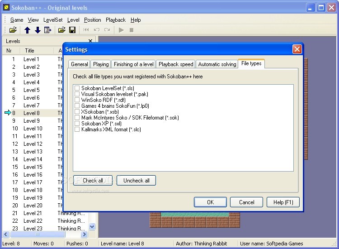Open the Position menu
This screenshot has height=249, width=339.
[x=93, y=20]
